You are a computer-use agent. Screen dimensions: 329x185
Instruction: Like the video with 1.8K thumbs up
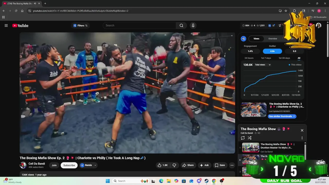click(x=162, y=165)
